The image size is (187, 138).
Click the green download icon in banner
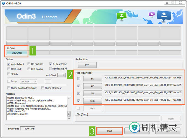point(121,16)
